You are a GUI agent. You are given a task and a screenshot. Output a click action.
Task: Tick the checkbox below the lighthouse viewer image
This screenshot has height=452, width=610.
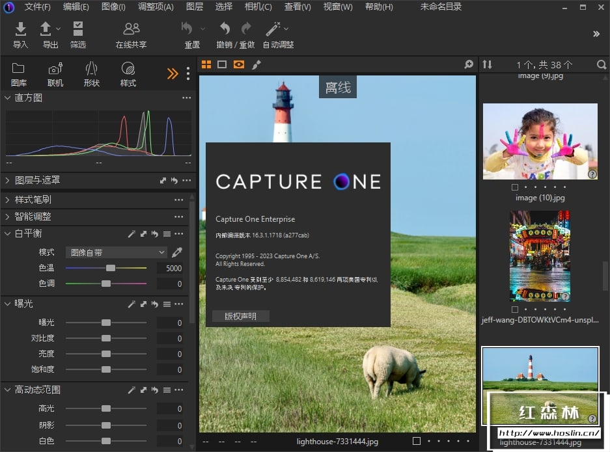tap(417, 442)
